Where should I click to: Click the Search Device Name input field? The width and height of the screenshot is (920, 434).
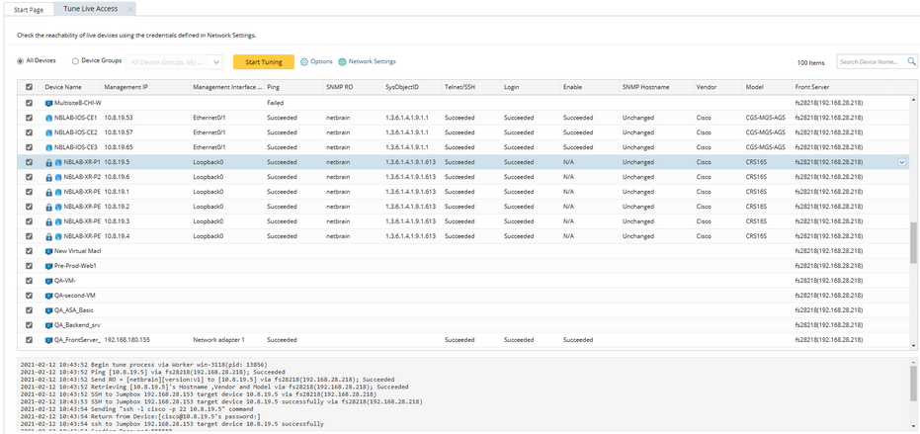(871, 61)
